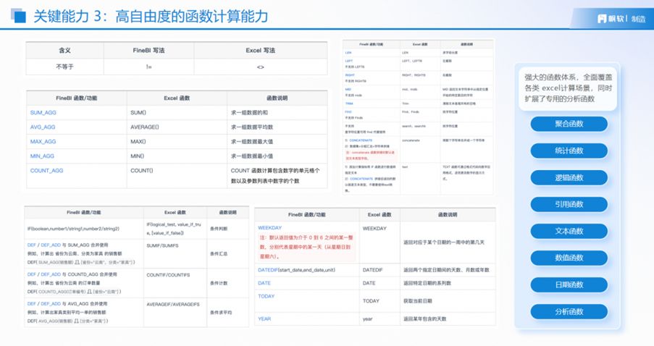Choose the 引用函数 button
Viewport: 654px width, 346px height.
[x=569, y=204]
